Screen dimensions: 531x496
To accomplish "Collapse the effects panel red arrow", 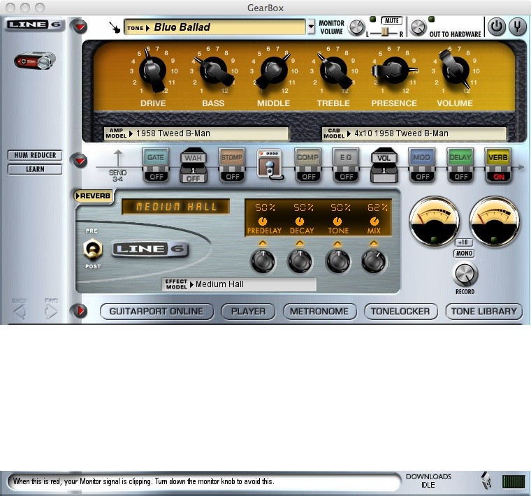I will click(x=80, y=161).
